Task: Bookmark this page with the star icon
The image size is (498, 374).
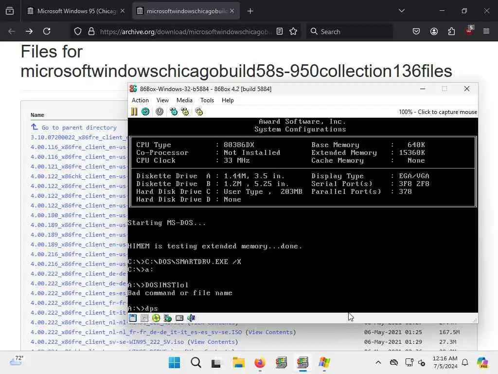Action: 293,32
